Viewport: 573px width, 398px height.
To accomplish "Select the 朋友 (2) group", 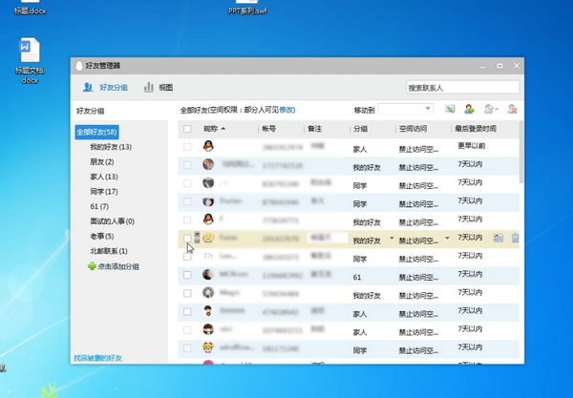I will 102,161.
